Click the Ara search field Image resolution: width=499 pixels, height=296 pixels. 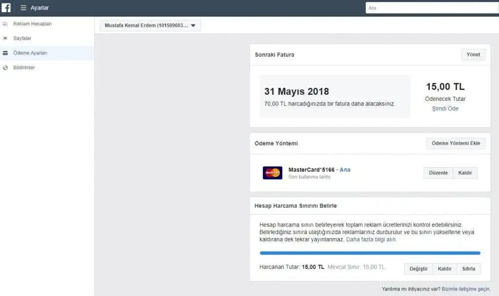tap(432, 8)
